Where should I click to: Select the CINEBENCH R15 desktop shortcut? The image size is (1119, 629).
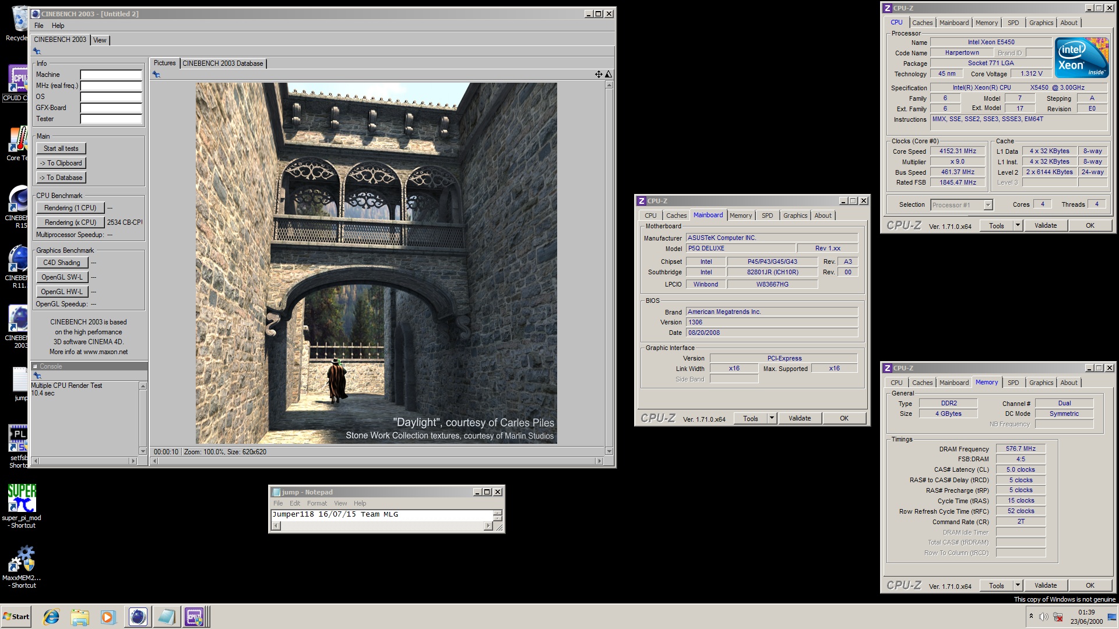click(17, 207)
